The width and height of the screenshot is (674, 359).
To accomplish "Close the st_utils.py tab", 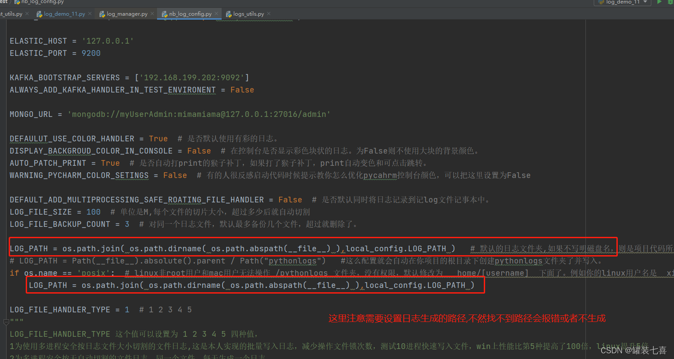I will [27, 14].
